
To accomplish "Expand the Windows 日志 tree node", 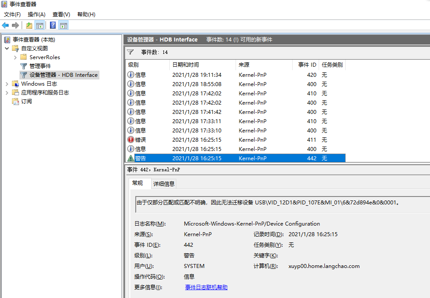I will (7, 84).
